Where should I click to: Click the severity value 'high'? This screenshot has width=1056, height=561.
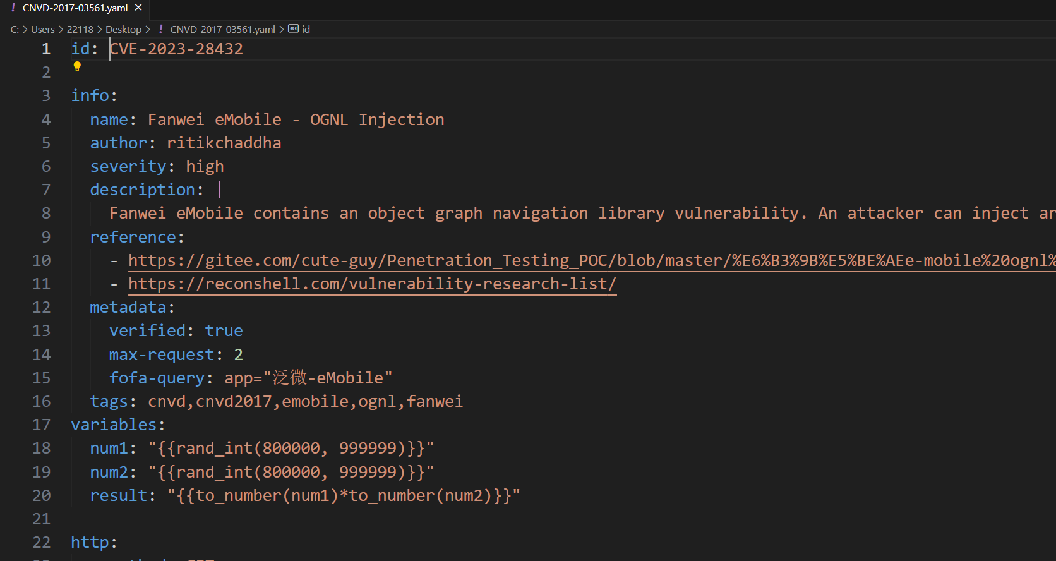click(205, 166)
